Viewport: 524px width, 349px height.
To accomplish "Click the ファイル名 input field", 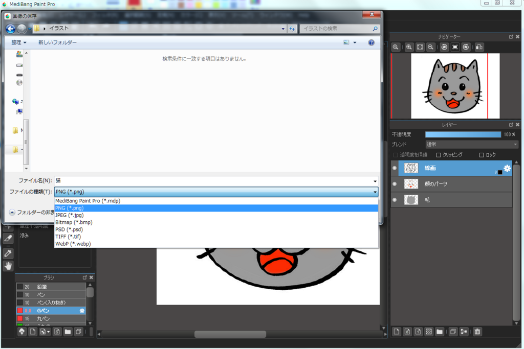I will tap(213, 181).
